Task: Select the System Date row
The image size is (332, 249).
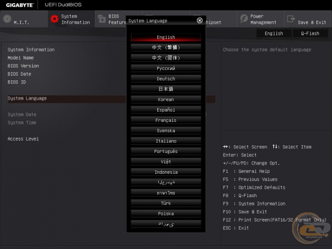Action: click(22, 115)
